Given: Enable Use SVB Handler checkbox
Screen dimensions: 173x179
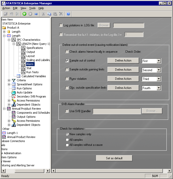Looking at the screenshot, I should tap(67, 111).
